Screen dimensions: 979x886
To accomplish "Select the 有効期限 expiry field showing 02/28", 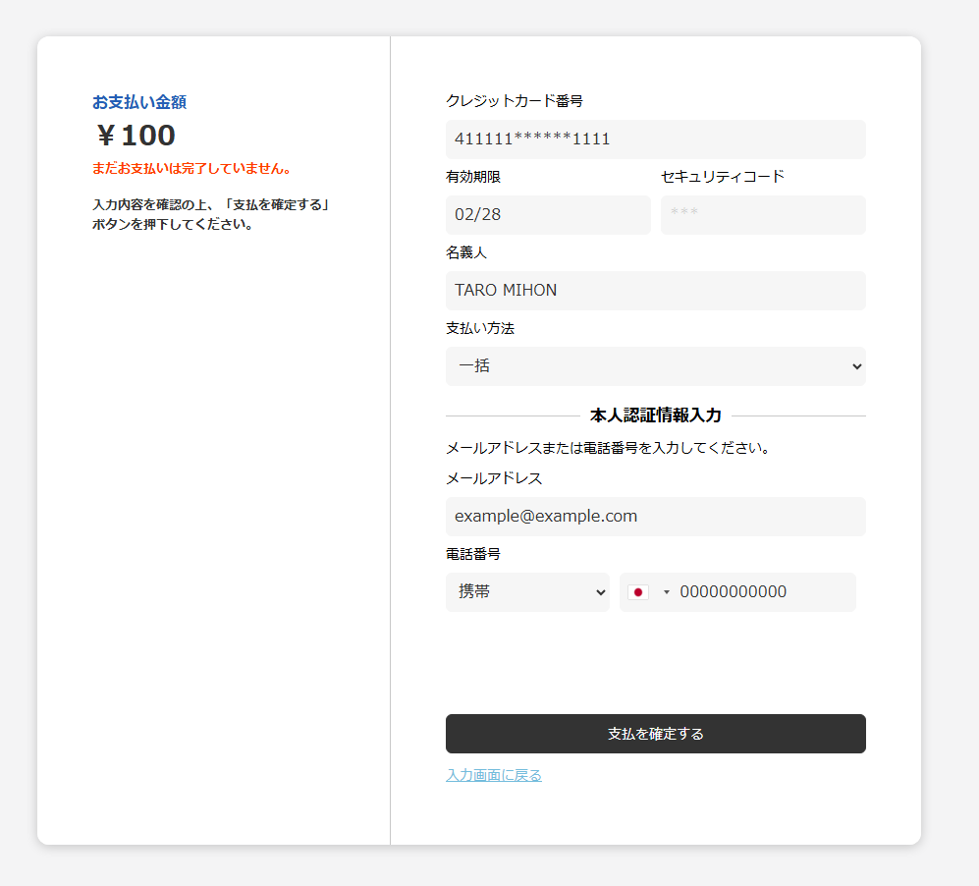I will pos(548,214).
